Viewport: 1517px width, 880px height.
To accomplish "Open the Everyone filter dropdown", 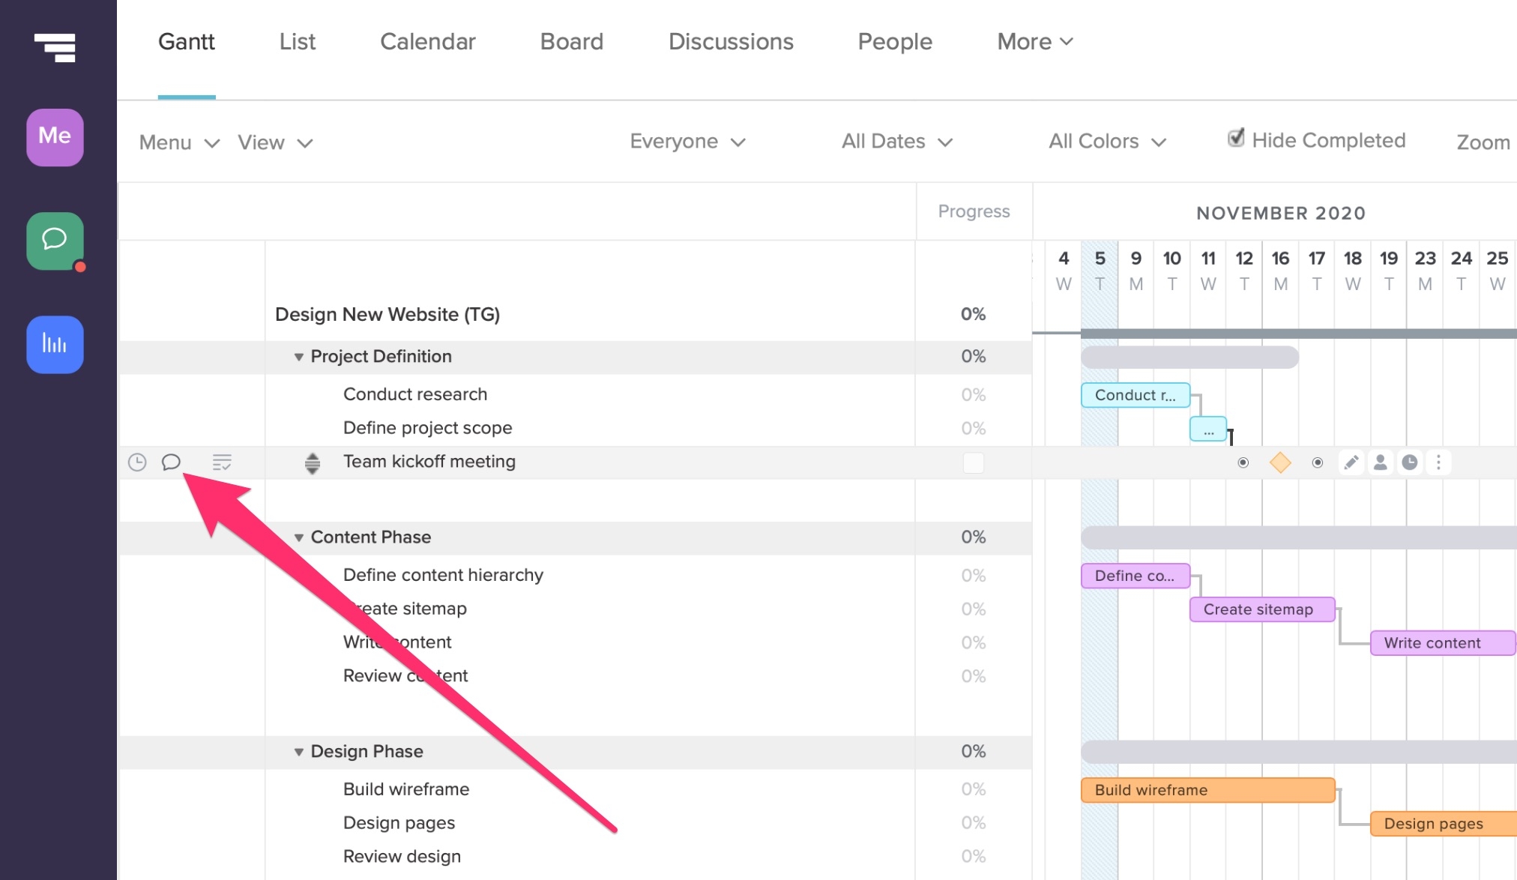I will coord(687,142).
